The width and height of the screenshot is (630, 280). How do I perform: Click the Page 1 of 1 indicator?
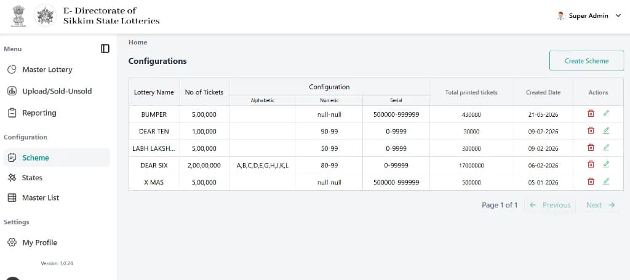point(500,206)
